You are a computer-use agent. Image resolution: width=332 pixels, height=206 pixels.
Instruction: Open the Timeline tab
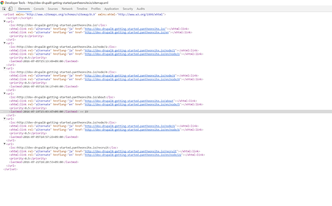point(82,9)
